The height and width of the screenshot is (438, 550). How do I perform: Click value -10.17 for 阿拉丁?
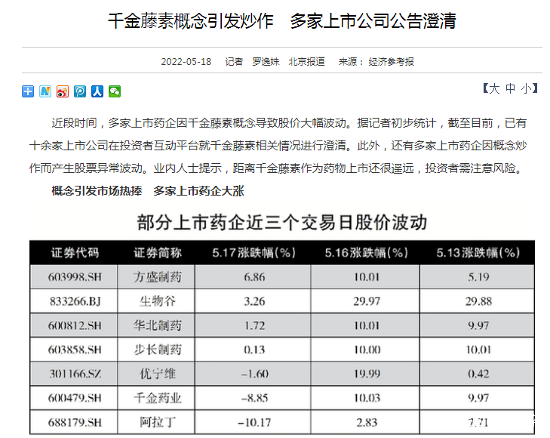point(254,422)
